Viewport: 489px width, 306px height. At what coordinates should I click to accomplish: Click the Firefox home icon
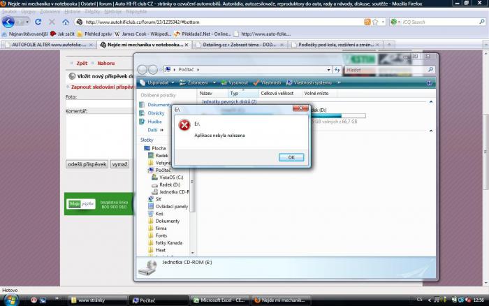(x=66, y=22)
